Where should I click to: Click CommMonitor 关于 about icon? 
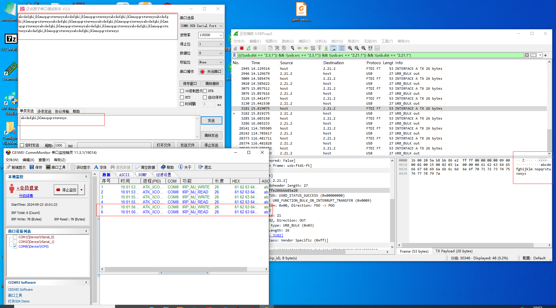click(185, 167)
